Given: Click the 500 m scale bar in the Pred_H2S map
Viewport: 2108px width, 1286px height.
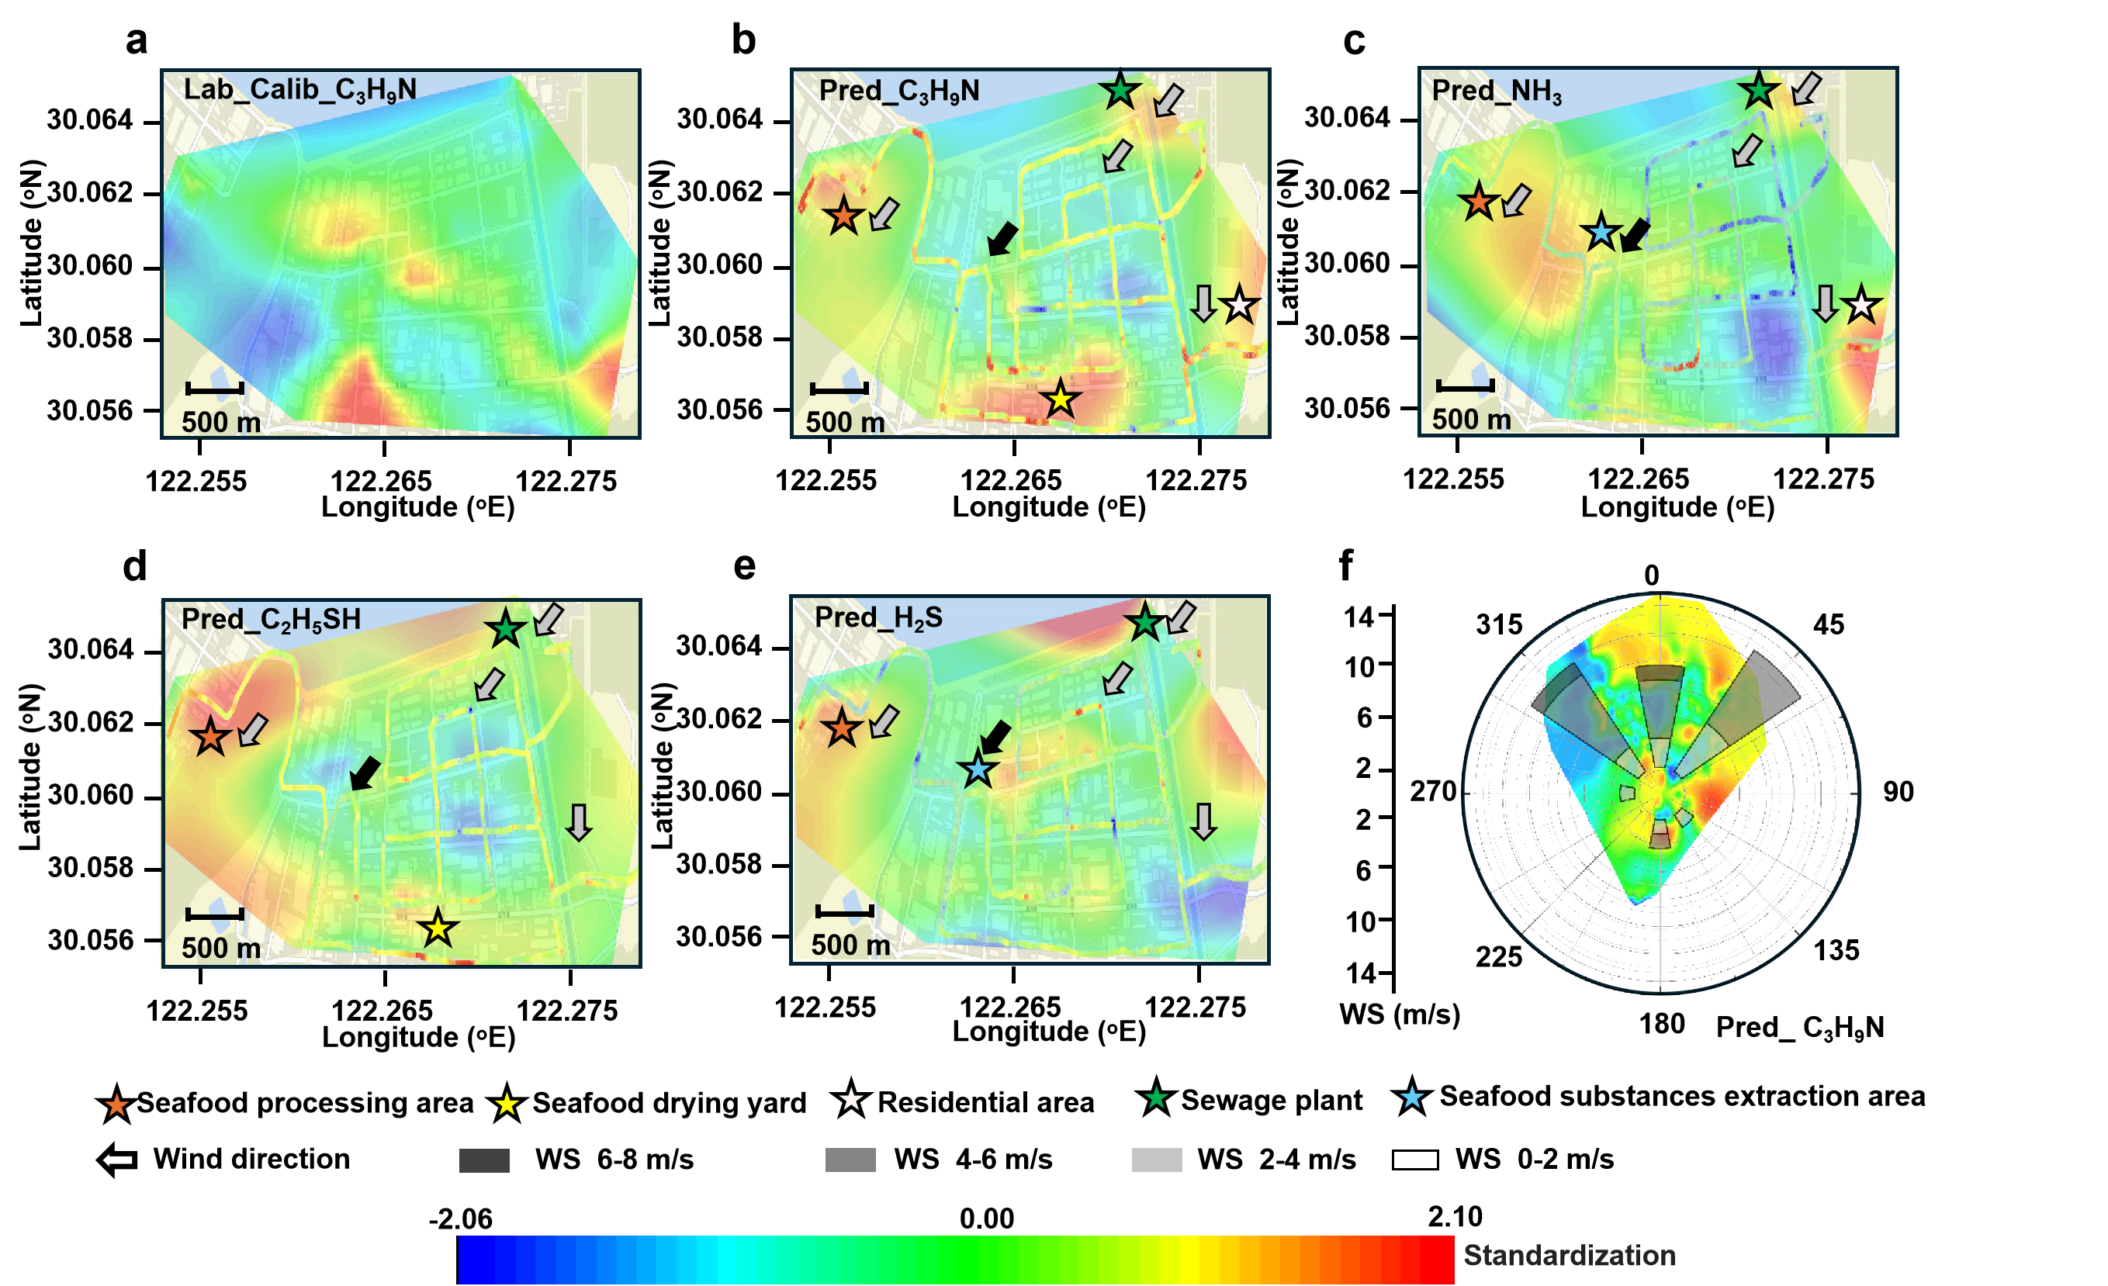Looking at the screenshot, I should click(x=844, y=911).
